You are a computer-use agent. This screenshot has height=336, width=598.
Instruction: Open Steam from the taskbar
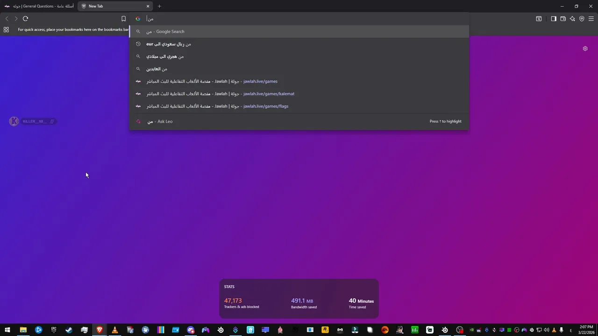coord(69,330)
